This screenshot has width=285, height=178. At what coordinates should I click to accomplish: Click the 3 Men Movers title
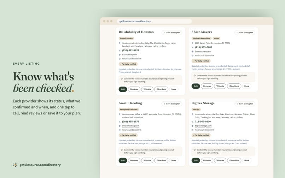(202, 32)
